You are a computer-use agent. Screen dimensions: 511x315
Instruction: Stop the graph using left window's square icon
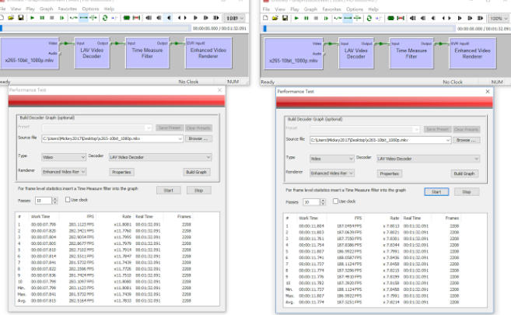click(x=52, y=18)
